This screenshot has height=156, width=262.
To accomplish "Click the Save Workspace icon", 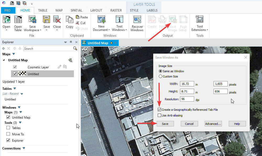I will click(32, 20).
